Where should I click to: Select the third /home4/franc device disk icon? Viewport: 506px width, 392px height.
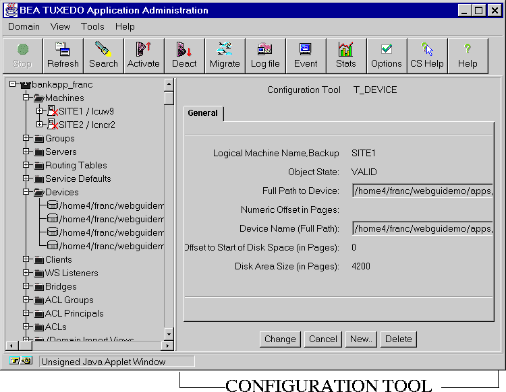click(x=52, y=232)
